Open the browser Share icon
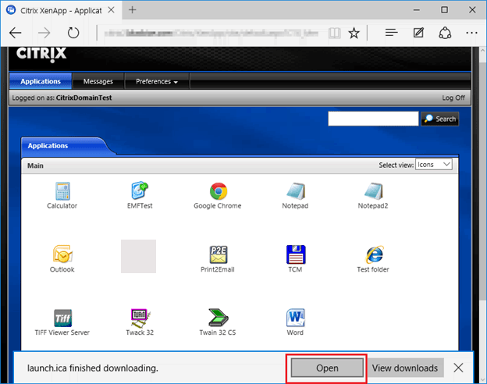Image resolution: width=487 pixels, height=384 pixels. [445, 33]
